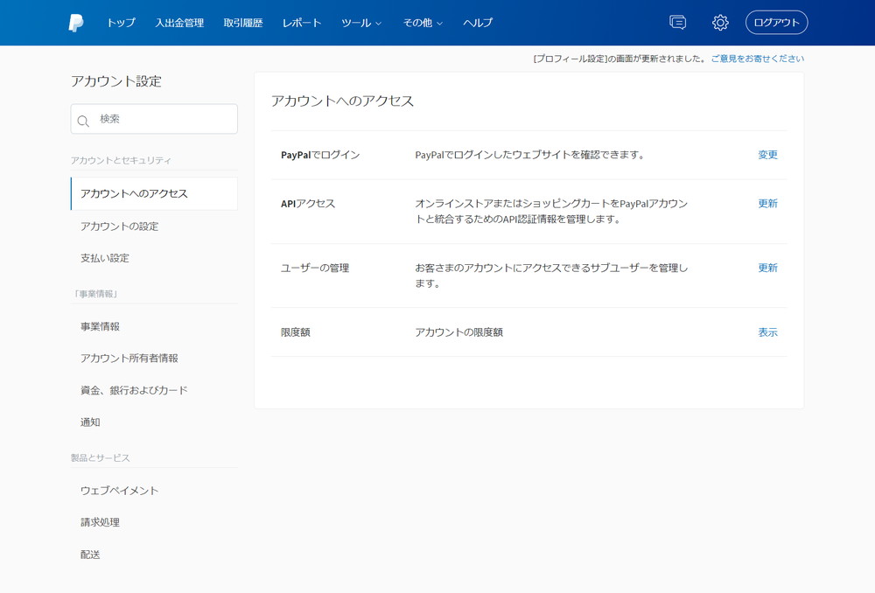The image size is (875, 593).
Task: Click the ログアウト button
Action: (x=776, y=23)
